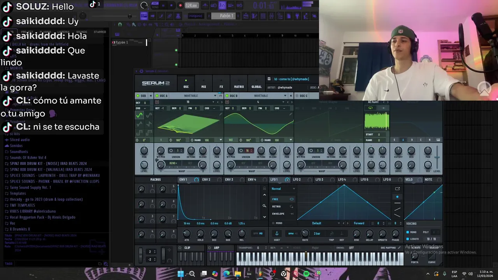498x280 pixels.
Task: Click the FL Studio record button
Action: (180, 5)
